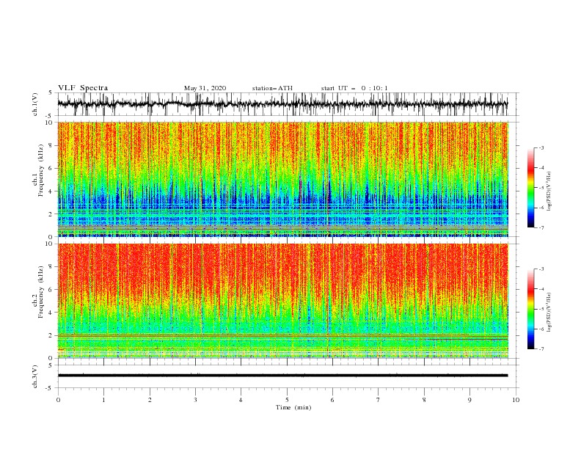Click the "10" kHz tick on ch.2 frequency axis
This screenshot has width=581, height=449.
(x=49, y=244)
